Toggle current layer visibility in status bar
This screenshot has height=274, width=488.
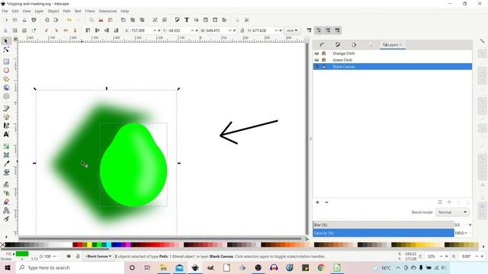69,256
